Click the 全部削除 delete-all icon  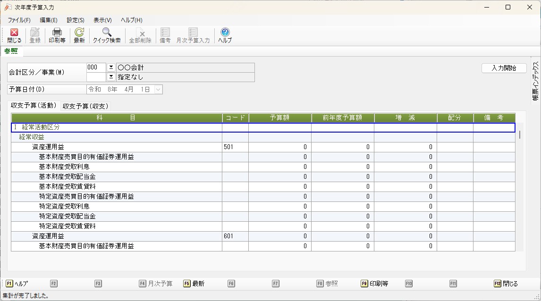pyautogui.click(x=140, y=35)
